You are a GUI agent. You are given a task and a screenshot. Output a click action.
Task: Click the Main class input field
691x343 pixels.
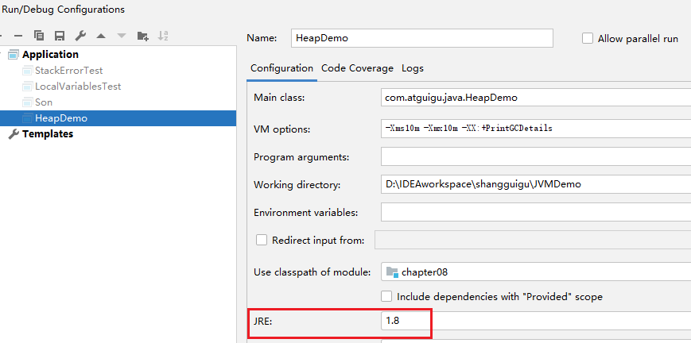[x=536, y=98]
